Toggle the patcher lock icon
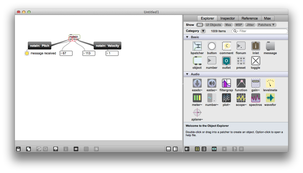The height and width of the screenshot is (173, 303). coord(18,149)
